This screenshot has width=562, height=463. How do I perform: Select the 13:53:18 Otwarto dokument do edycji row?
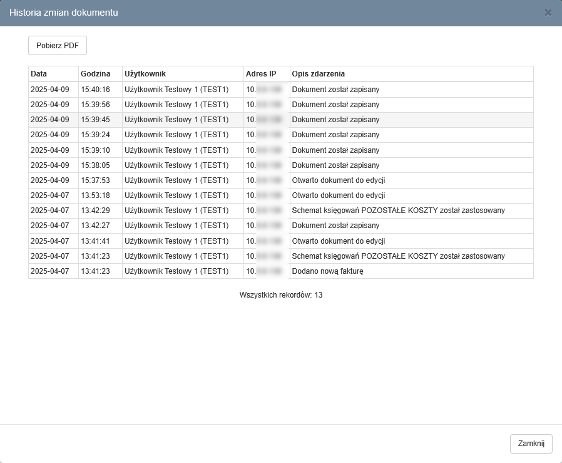[x=338, y=195]
